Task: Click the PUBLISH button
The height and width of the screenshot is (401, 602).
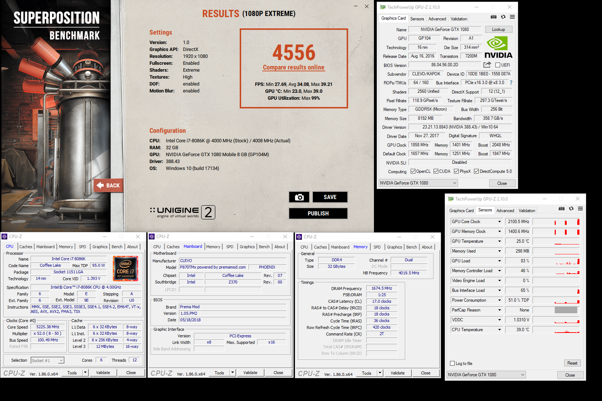Action: pyautogui.click(x=318, y=213)
